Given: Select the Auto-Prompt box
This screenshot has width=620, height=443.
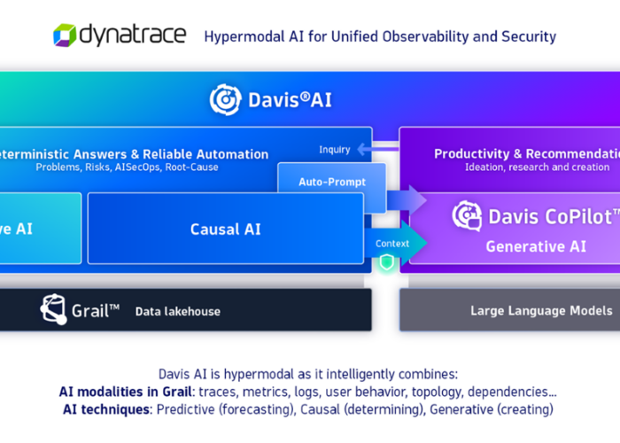Looking at the screenshot, I should tap(332, 178).
